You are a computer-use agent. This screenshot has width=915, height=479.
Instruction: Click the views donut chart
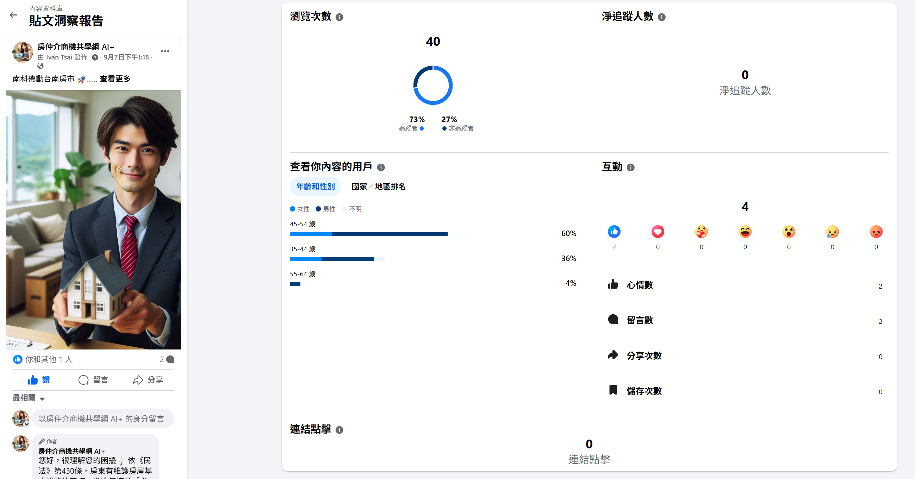click(x=432, y=85)
